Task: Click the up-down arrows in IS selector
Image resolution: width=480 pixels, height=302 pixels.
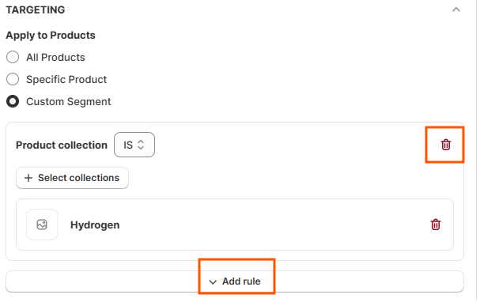Action: pos(141,145)
